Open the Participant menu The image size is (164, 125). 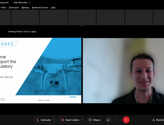point(14,8)
